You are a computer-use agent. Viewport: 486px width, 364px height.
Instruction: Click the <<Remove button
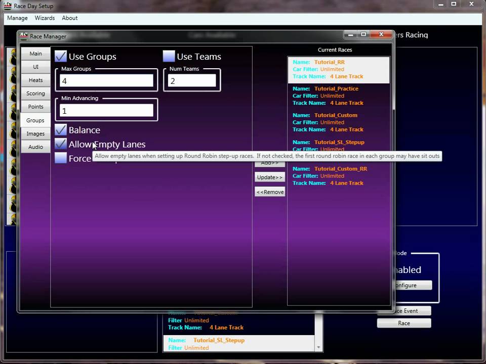click(x=270, y=192)
